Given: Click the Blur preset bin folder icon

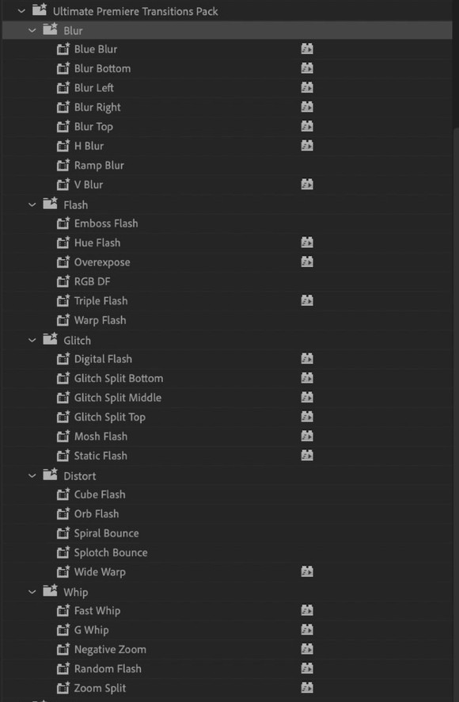Looking at the screenshot, I should pos(50,29).
